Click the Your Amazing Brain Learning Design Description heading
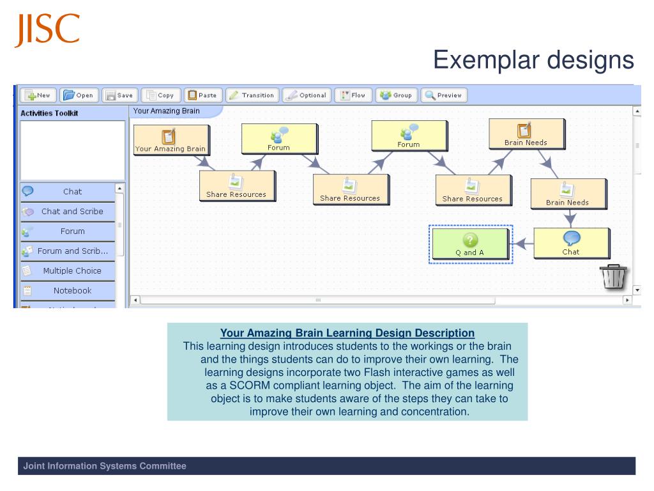 click(x=347, y=332)
